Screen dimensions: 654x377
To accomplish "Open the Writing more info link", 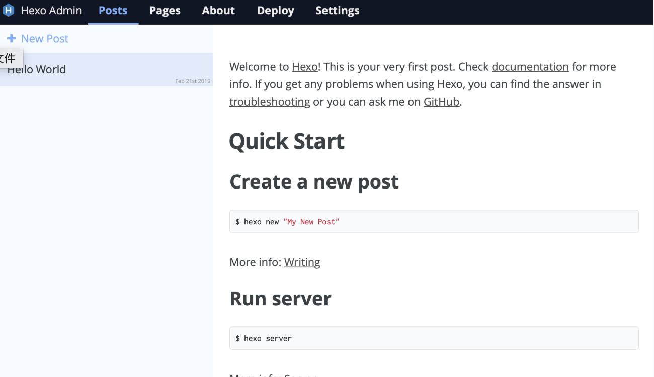I will 302,262.
